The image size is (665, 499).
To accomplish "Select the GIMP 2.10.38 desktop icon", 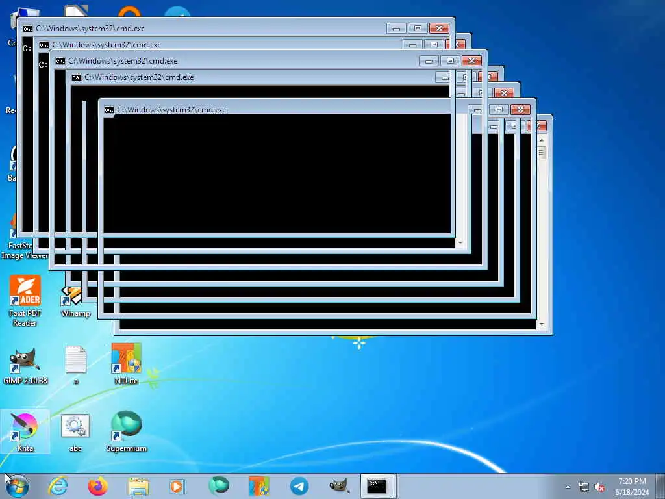I will click(25, 366).
